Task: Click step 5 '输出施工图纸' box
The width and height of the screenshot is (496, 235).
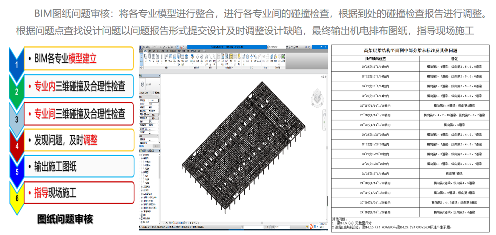Action: click(x=79, y=166)
